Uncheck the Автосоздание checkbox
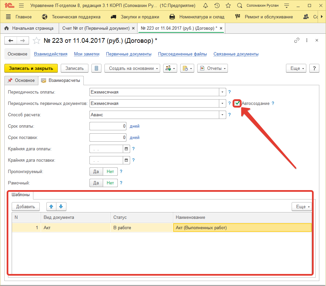Screen dimensions: 326x286 point(237,103)
